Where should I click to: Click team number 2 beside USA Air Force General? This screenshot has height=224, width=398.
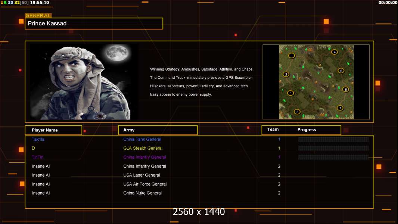(279, 184)
